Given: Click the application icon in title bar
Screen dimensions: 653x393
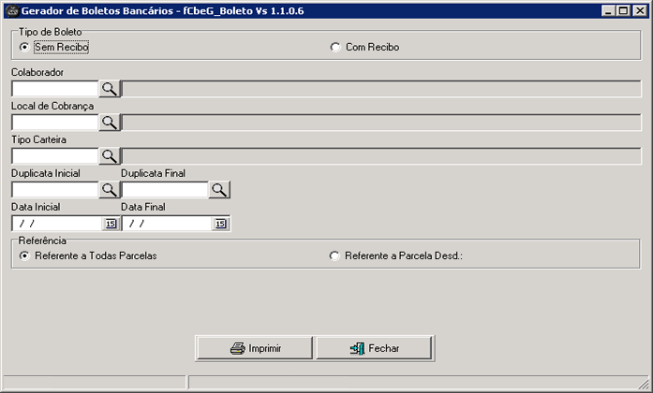Looking at the screenshot, I should point(12,11).
